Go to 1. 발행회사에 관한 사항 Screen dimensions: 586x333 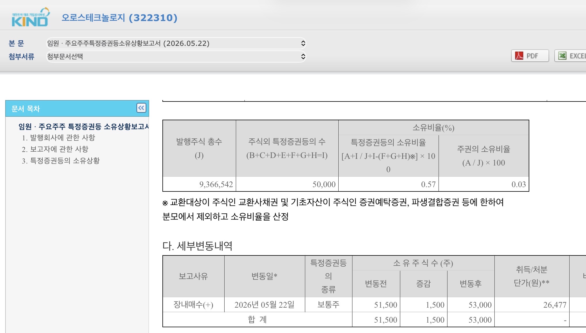pos(58,138)
